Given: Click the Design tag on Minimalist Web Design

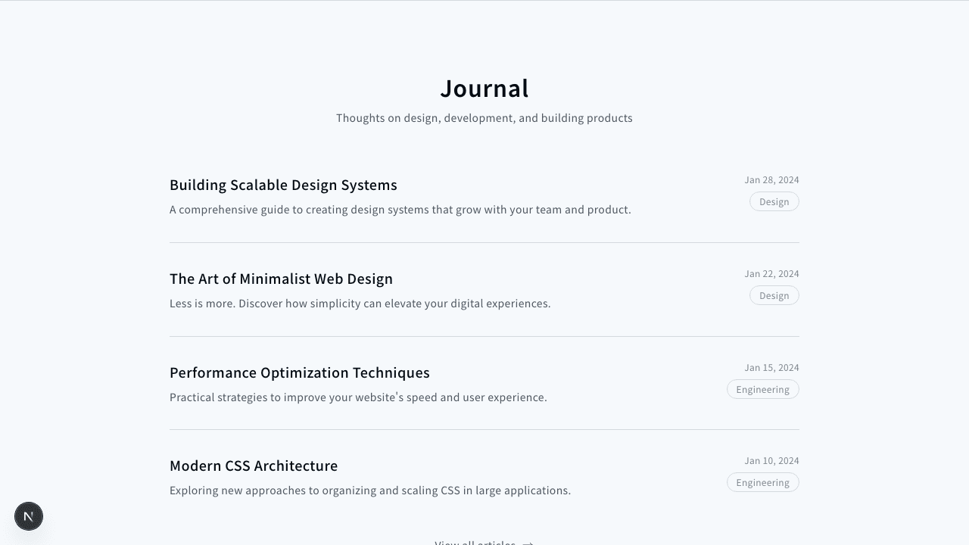Looking at the screenshot, I should 774,296.
